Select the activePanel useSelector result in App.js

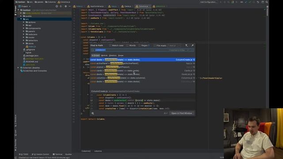click(142, 64)
